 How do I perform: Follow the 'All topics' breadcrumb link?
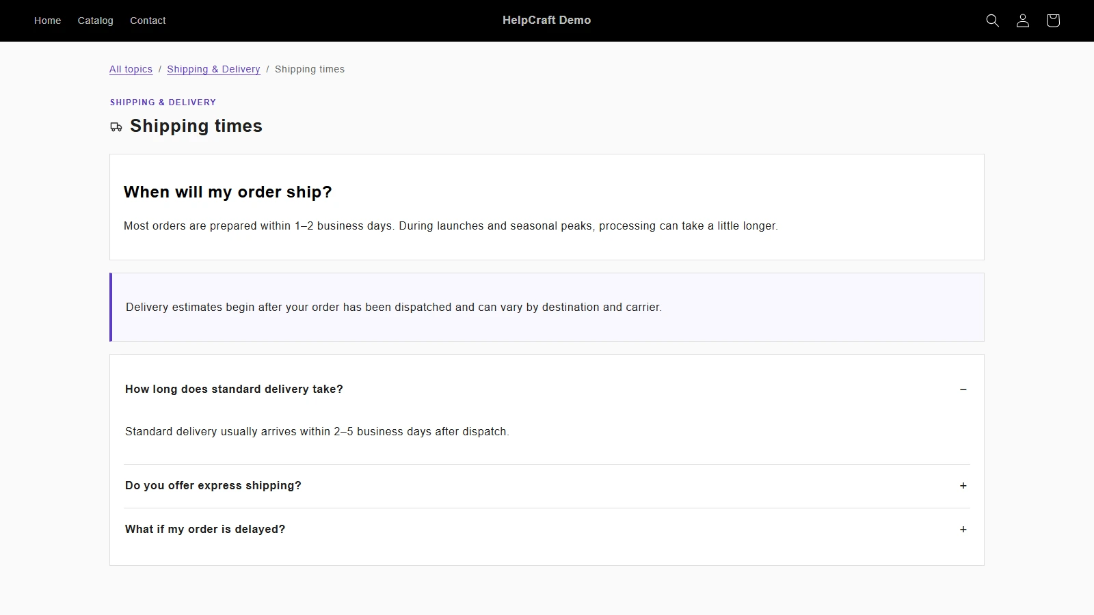(131, 69)
